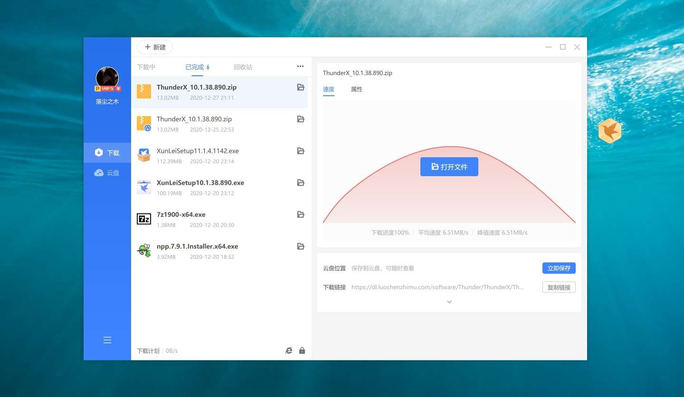Open the ... more options menu
The width and height of the screenshot is (684, 397).
(x=300, y=66)
